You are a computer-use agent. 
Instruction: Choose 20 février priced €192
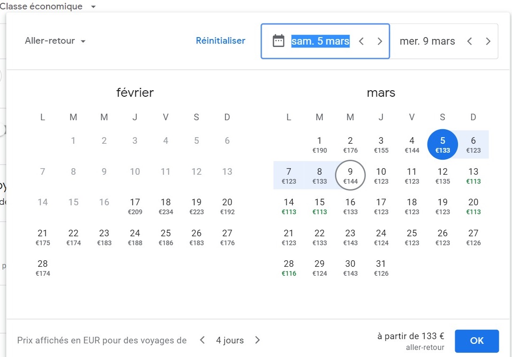pyautogui.click(x=227, y=206)
